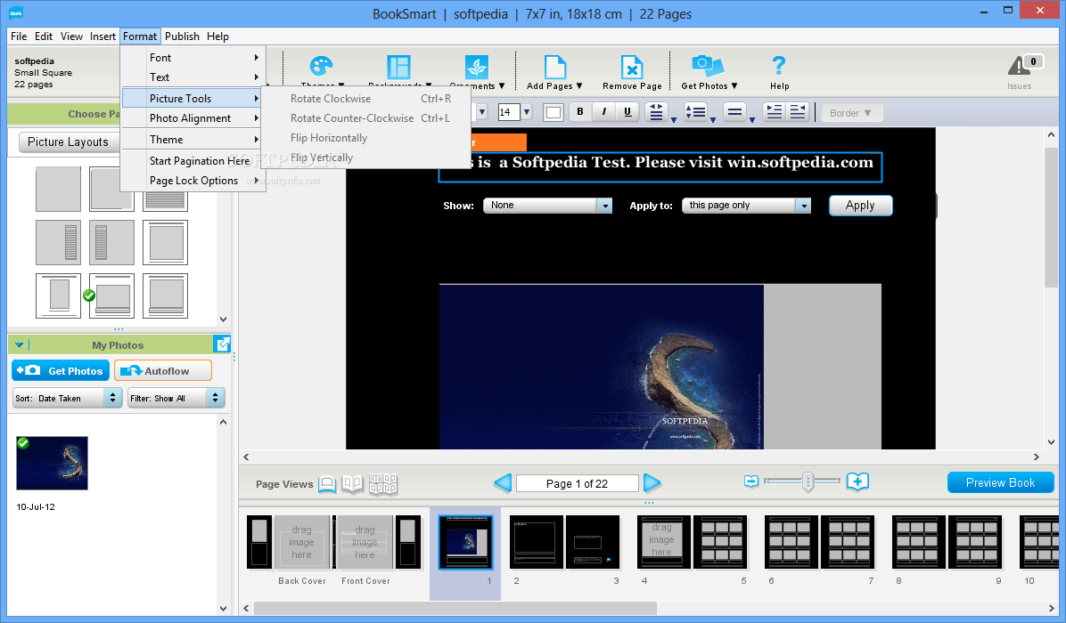The height and width of the screenshot is (623, 1066).
Task: Click the zoom in icon
Action: pos(858,481)
